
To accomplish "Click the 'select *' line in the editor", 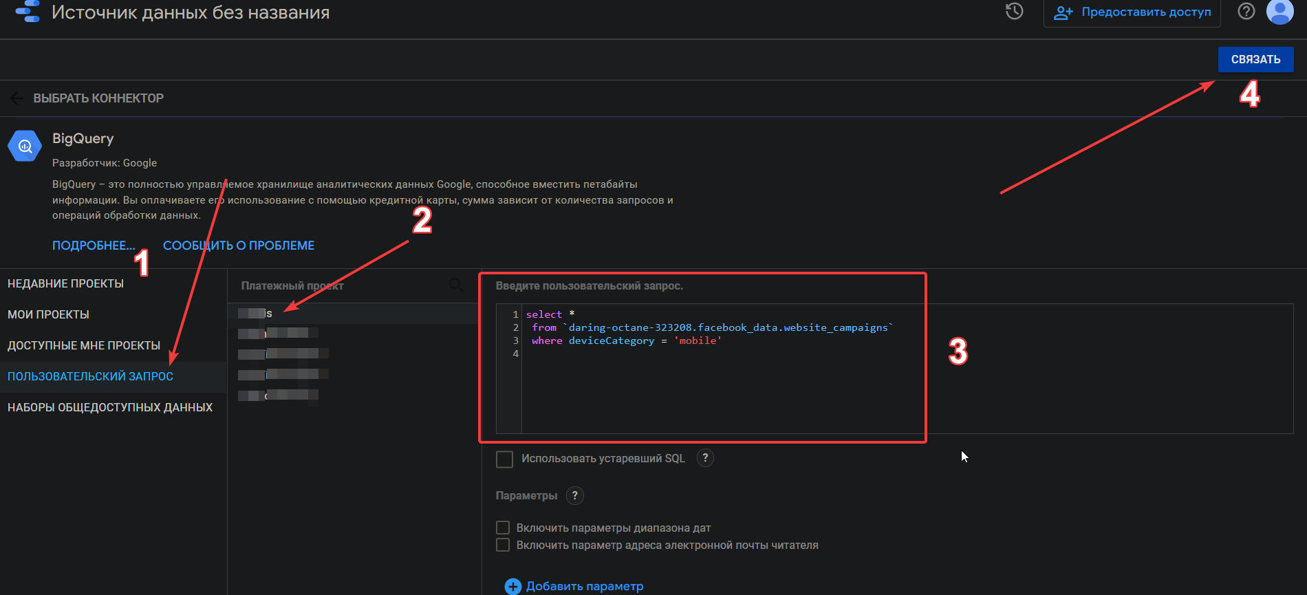I will tap(550, 314).
